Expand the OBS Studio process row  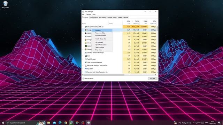coord(83,33)
